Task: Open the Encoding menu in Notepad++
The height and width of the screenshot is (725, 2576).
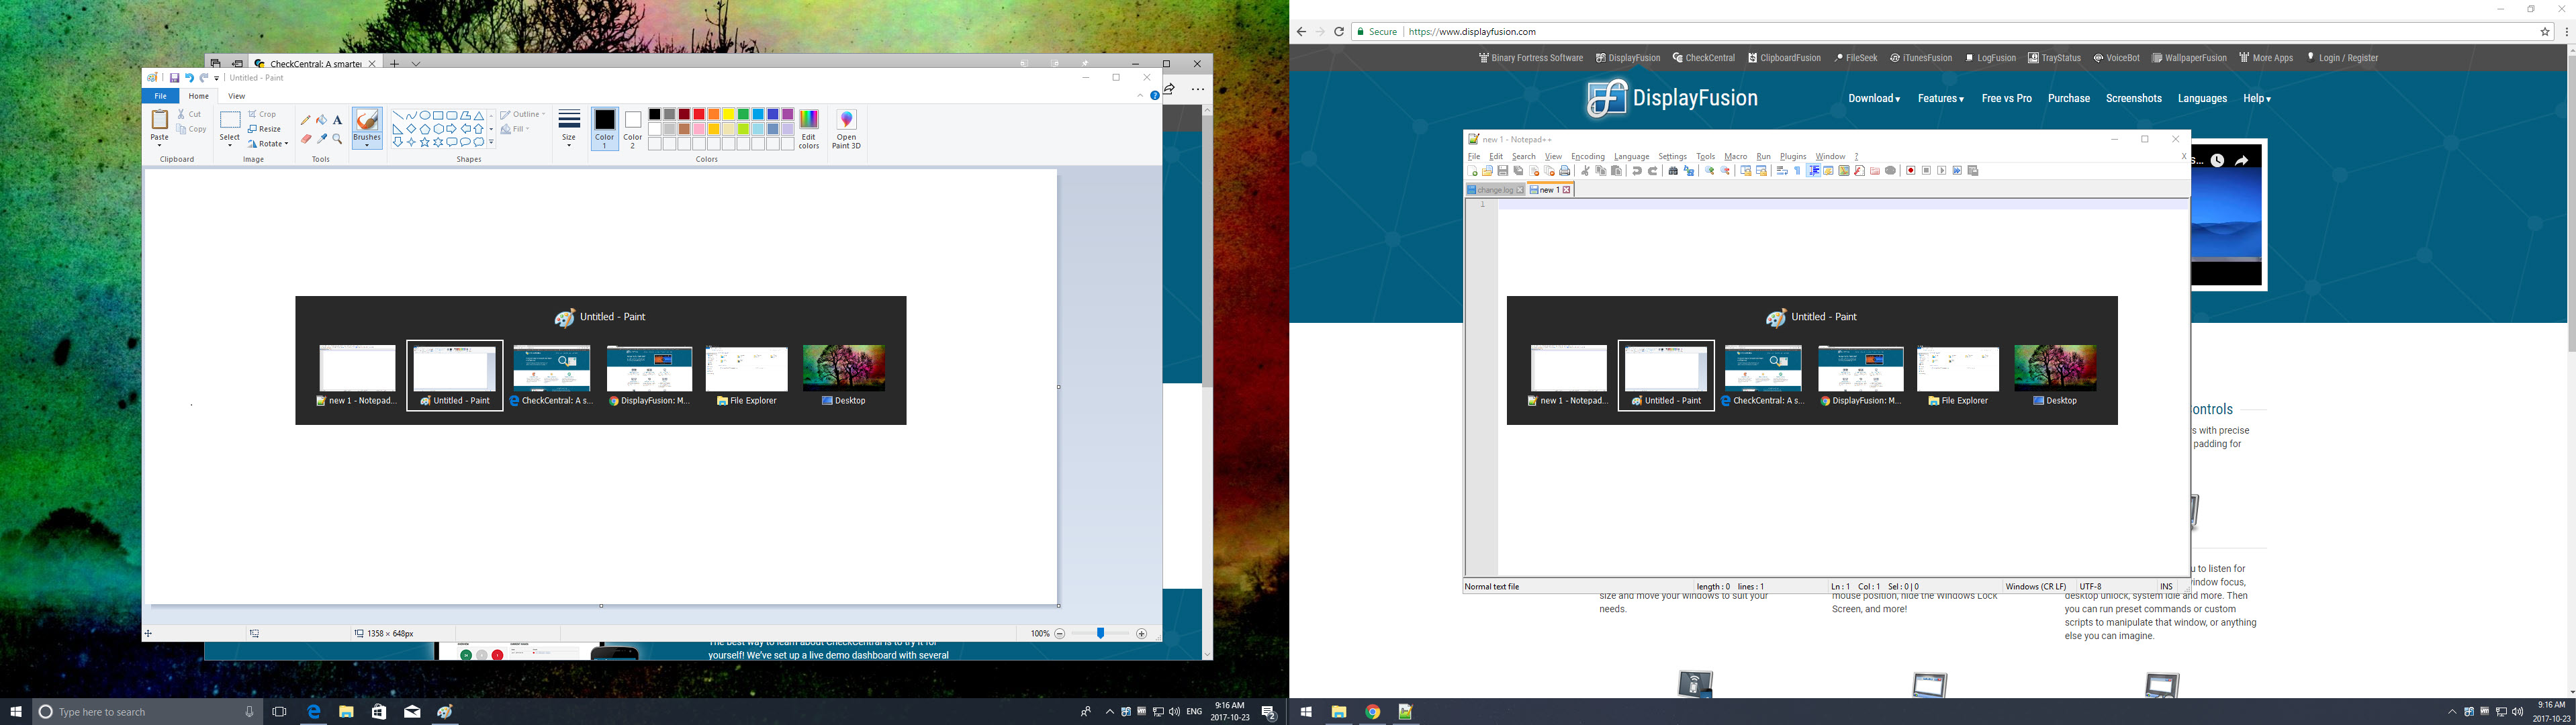Action: pos(1587,156)
